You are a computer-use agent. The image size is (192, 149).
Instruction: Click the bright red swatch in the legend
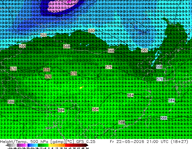(66, 145)
